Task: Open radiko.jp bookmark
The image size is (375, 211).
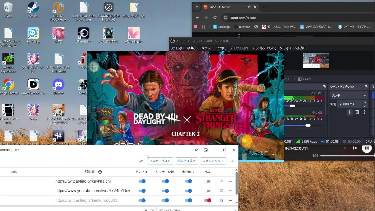Action: pos(221,27)
